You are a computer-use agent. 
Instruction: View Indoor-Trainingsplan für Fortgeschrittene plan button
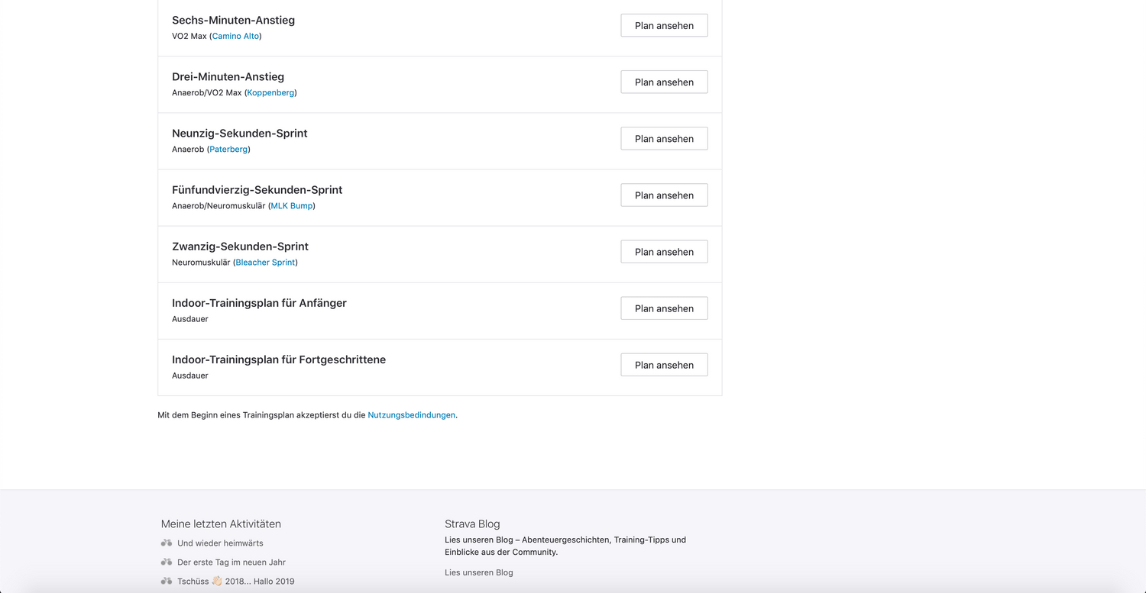click(664, 364)
